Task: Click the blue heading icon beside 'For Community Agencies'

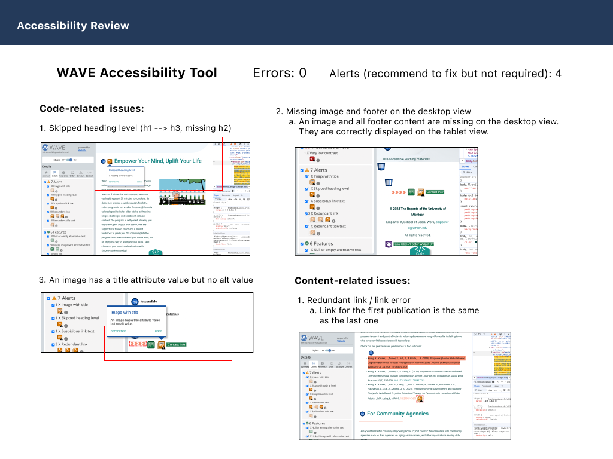Action: [x=363, y=414]
